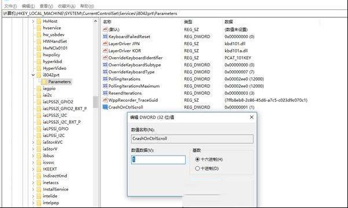Expand the ibbus tree node
Screen dimensions: 348x208
[x=33, y=156]
